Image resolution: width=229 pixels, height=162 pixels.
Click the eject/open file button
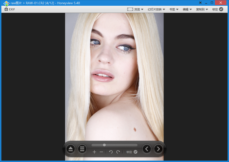(x=71, y=149)
